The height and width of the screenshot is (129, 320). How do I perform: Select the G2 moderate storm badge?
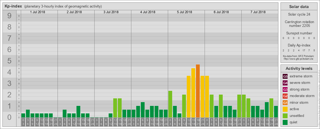(x=285, y=96)
